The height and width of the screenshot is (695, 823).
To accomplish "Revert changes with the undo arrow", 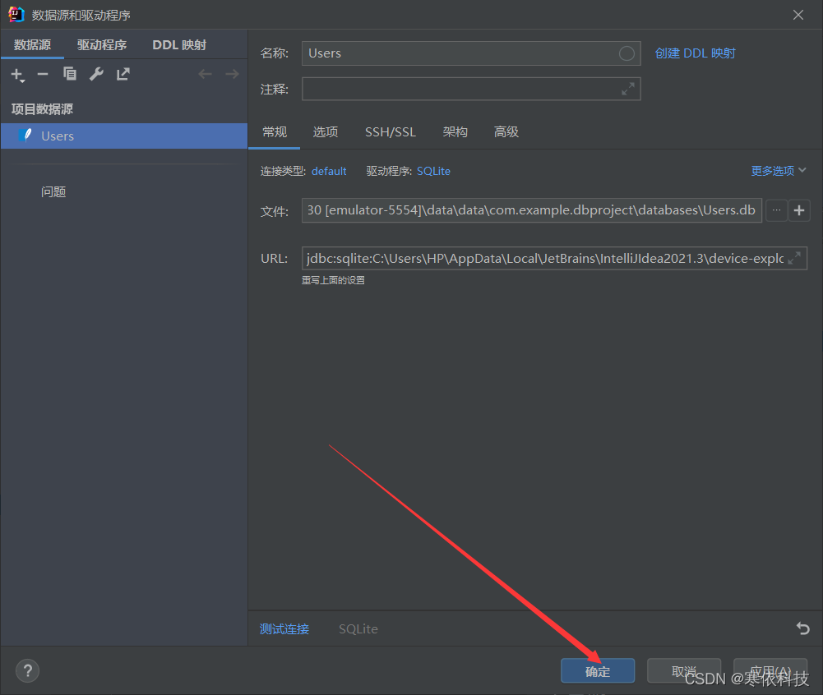I will (802, 628).
